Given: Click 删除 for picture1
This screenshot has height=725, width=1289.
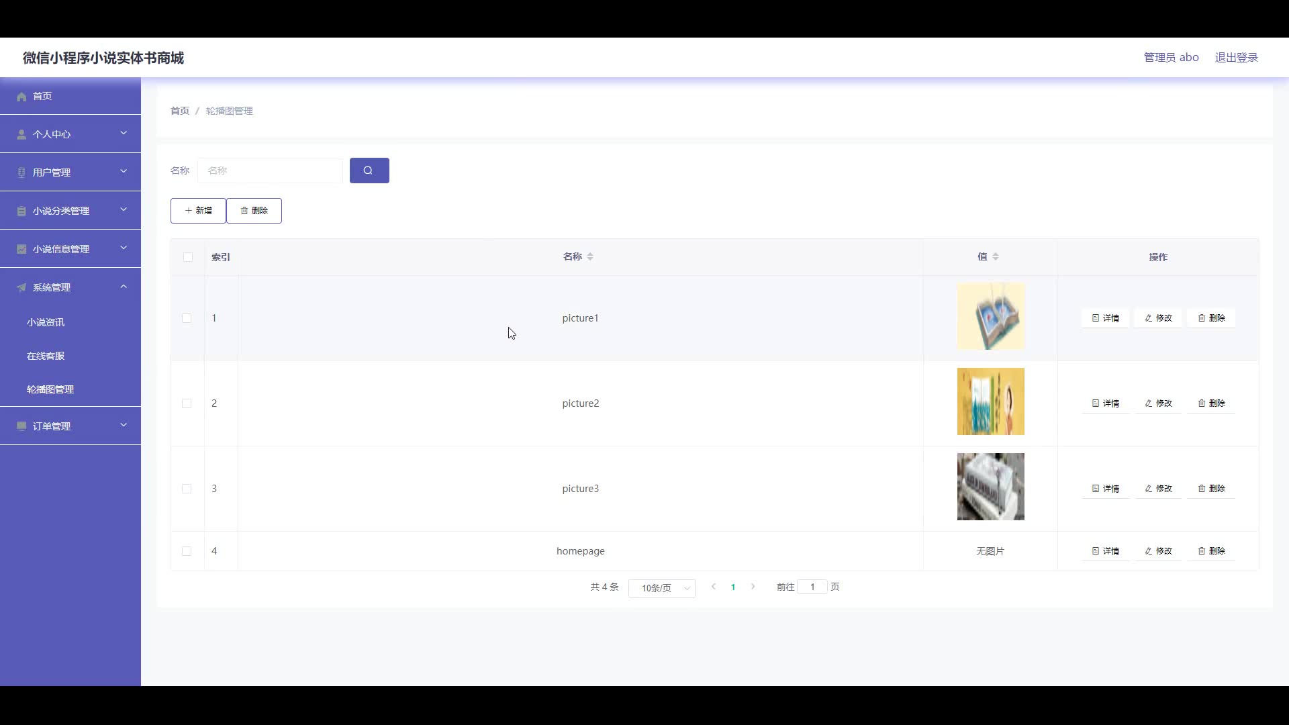Looking at the screenshot, I should (1211, 318).
